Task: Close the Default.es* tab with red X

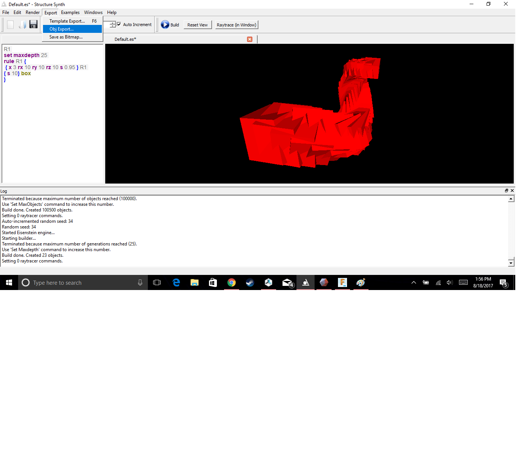Action: click(250, 39)
